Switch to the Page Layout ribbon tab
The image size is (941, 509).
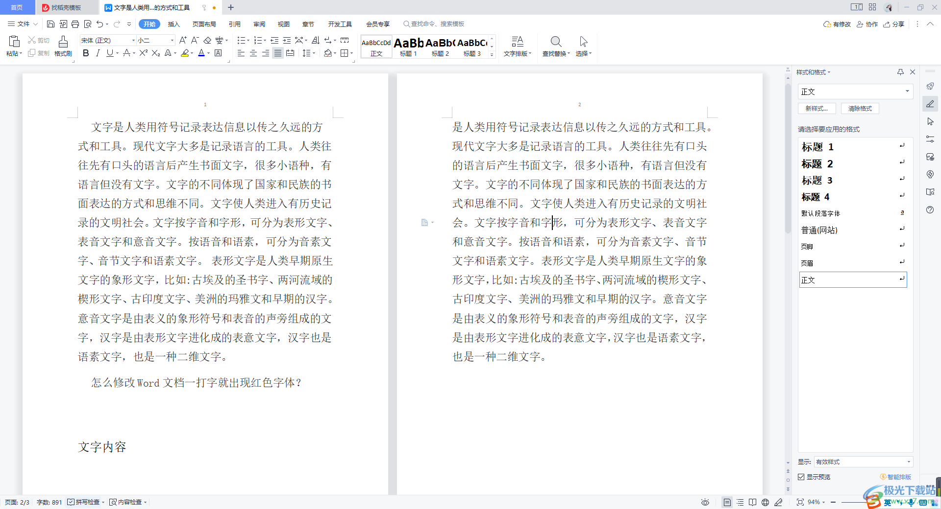[204, 24]
